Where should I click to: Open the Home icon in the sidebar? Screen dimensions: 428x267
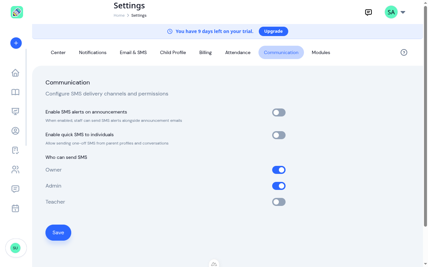point(15,73)
